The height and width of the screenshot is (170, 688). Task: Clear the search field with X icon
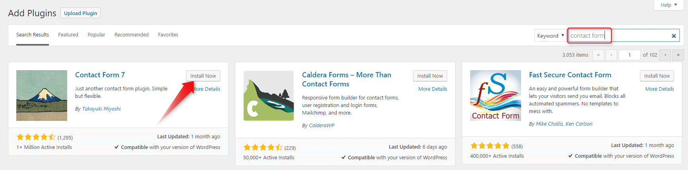[674, 36]
